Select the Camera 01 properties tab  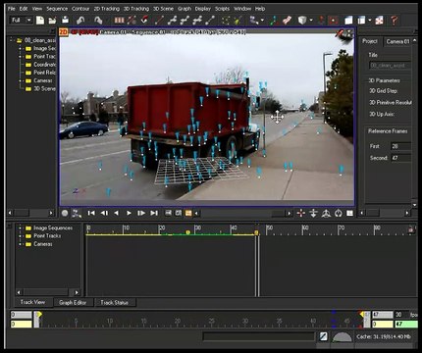(x=397, y=41)
